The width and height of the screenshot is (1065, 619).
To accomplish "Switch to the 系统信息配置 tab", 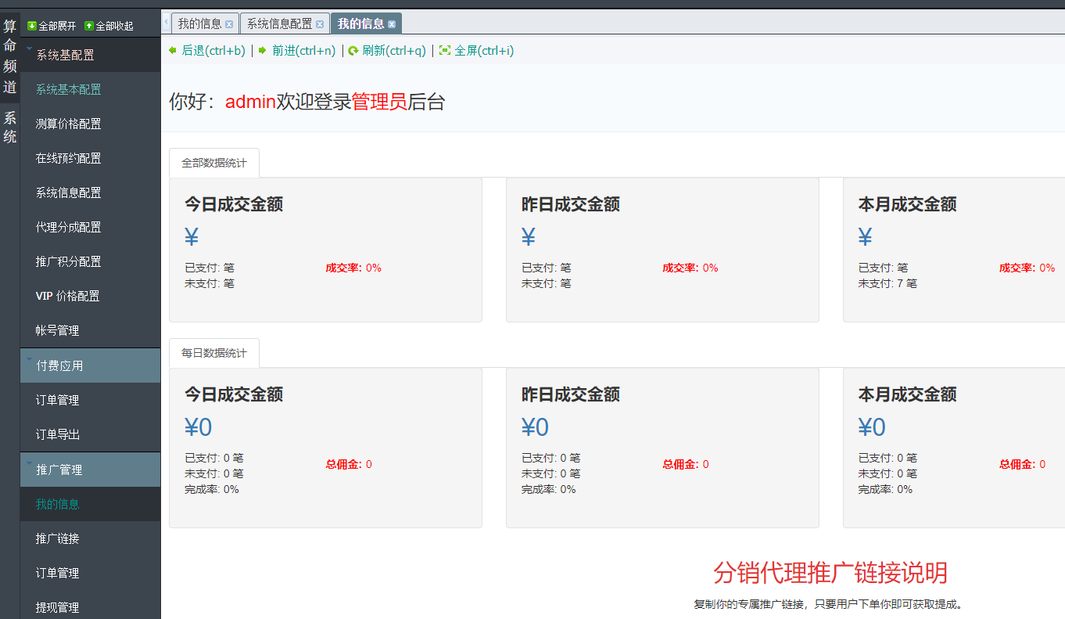I will [279, 23].
